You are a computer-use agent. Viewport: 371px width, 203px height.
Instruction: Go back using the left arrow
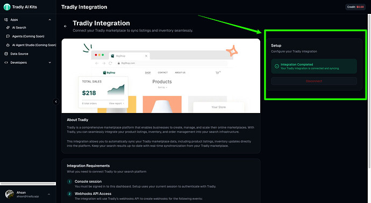[x=65, y=26]
